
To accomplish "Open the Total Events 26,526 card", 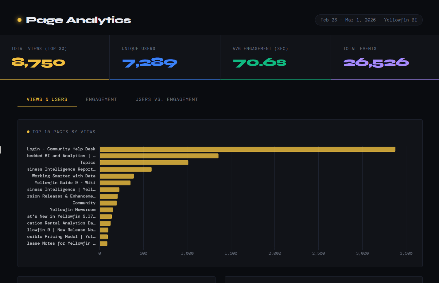I will click(x=384, y=57).
